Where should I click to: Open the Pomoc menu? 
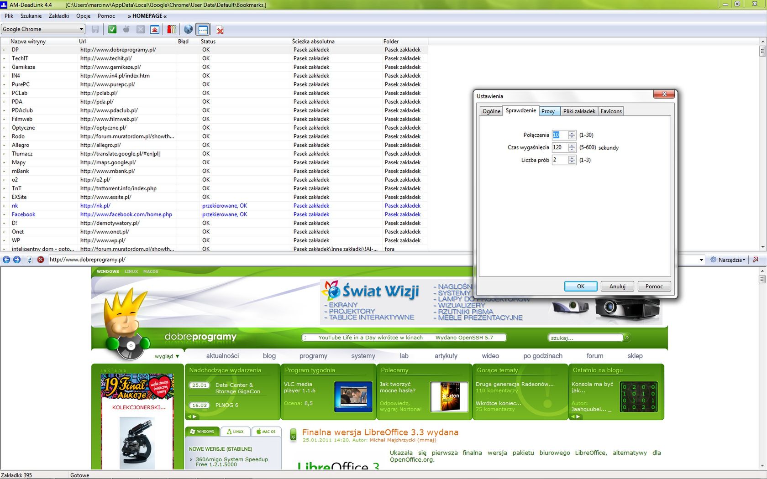106,16
